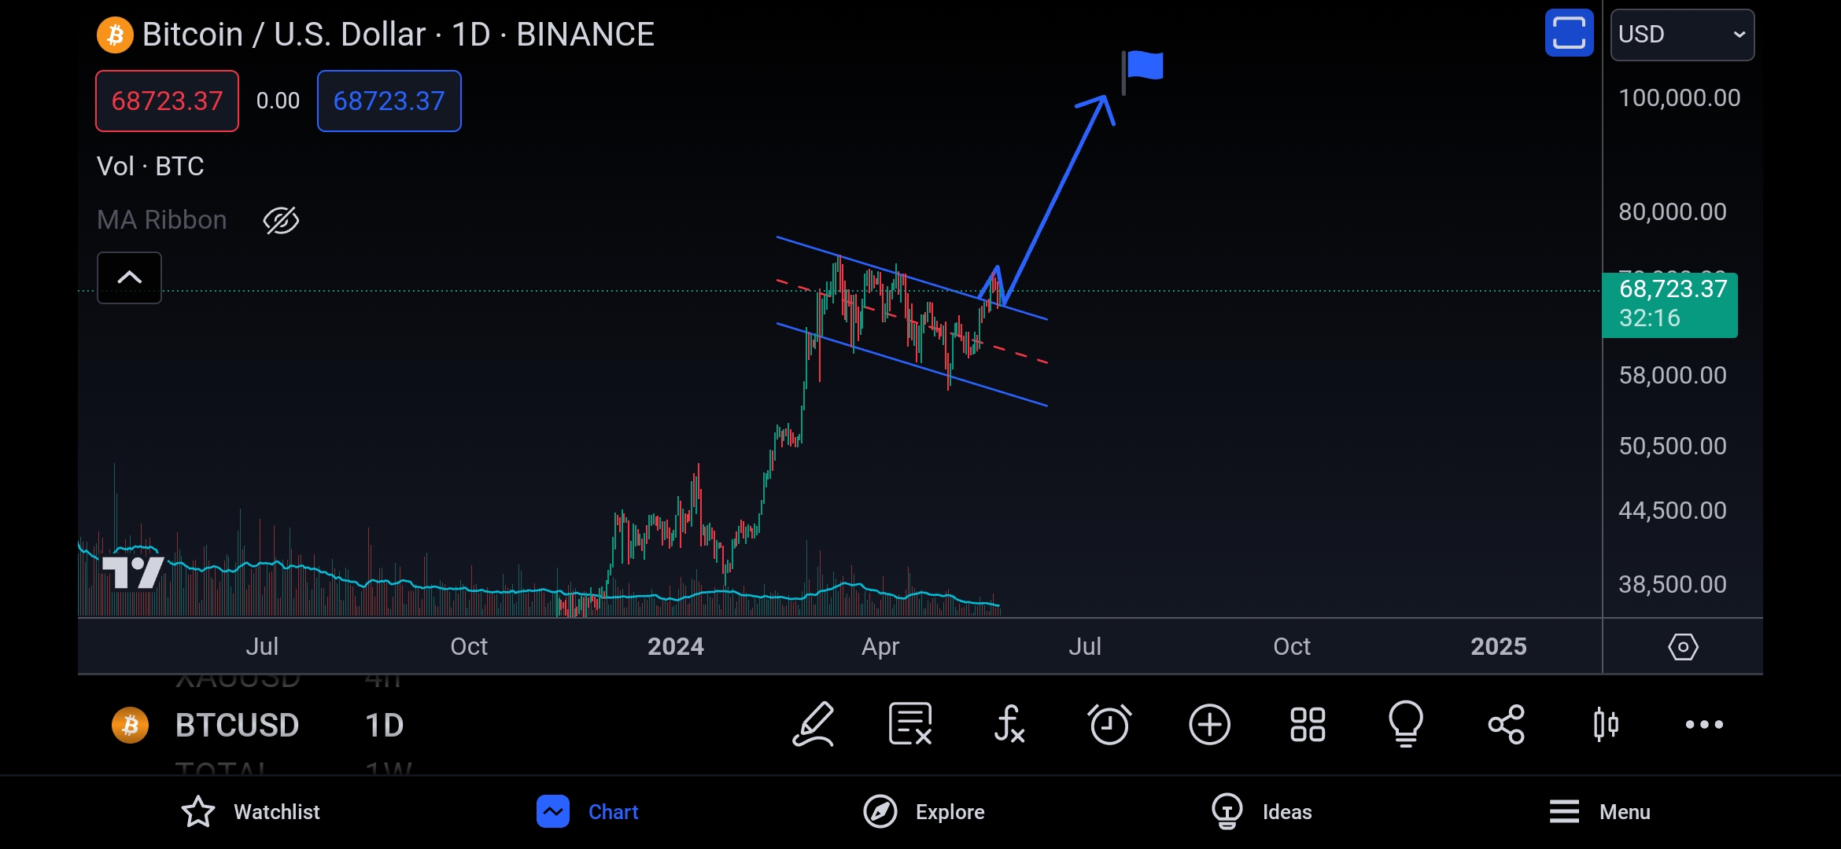
Task: Open the drawing pencil tool
Action: (813, 724)
